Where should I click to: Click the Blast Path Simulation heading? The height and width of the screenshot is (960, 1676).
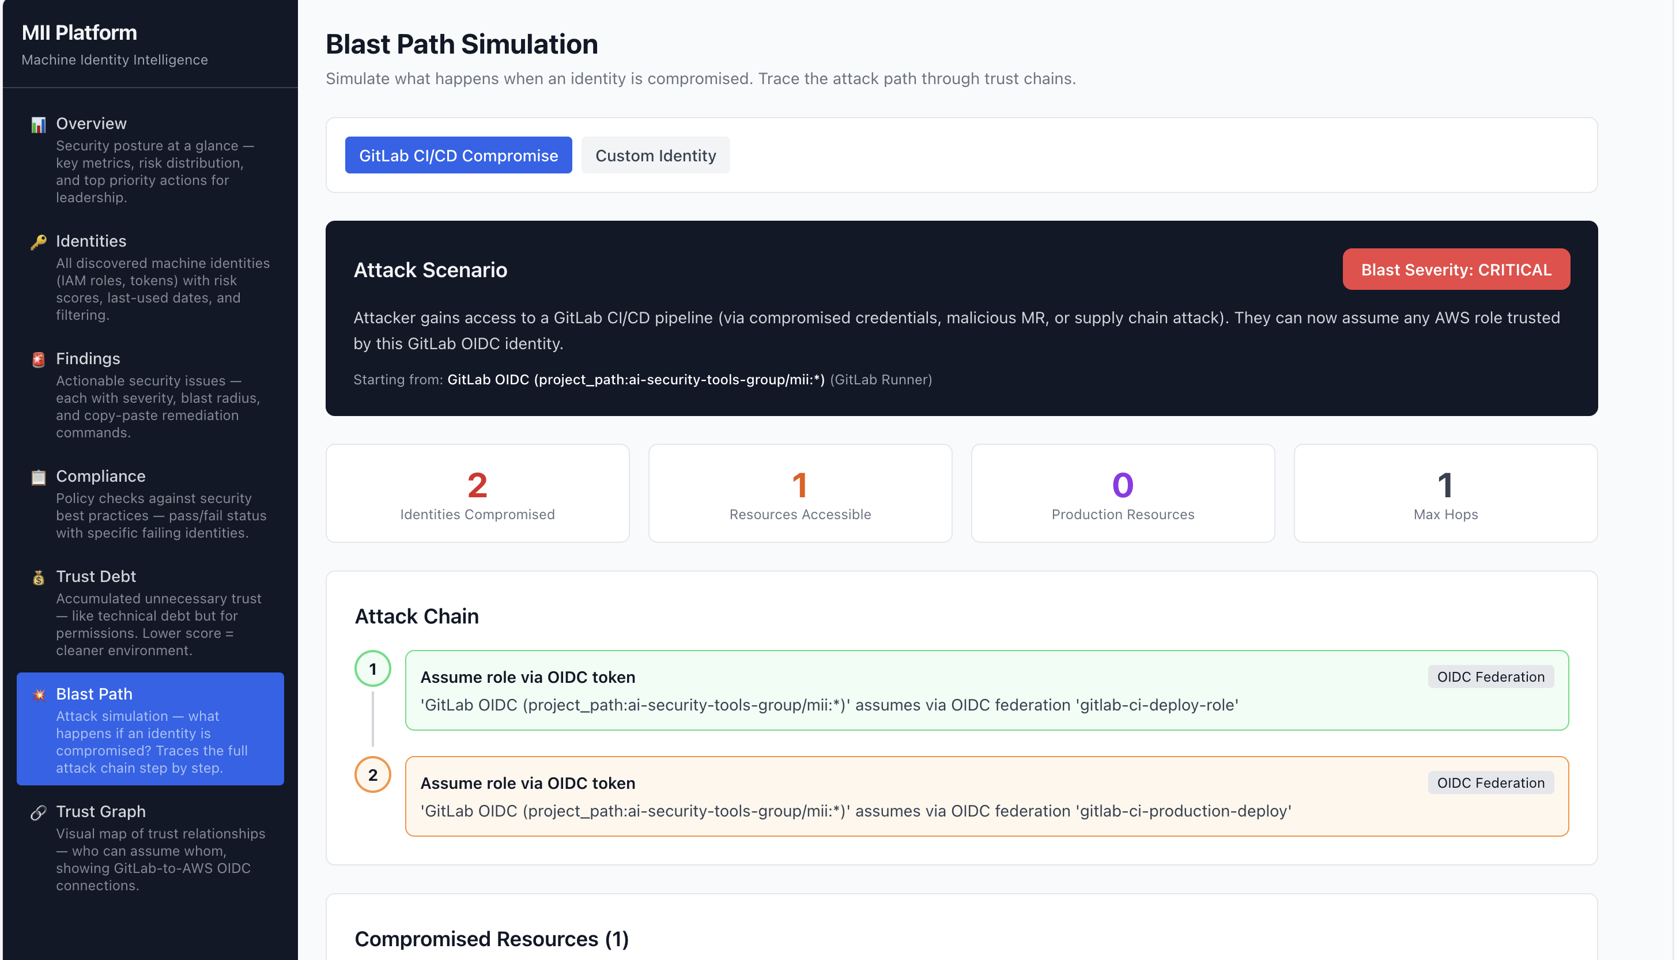click(x=462, y=44)
